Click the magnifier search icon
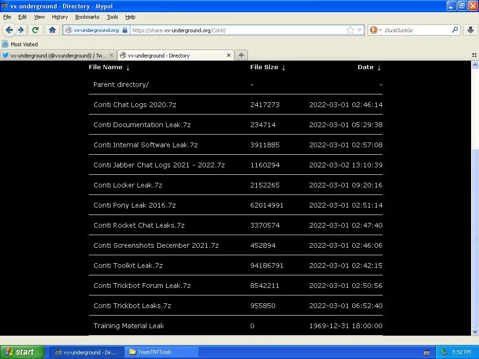 (x=455, y=30)
